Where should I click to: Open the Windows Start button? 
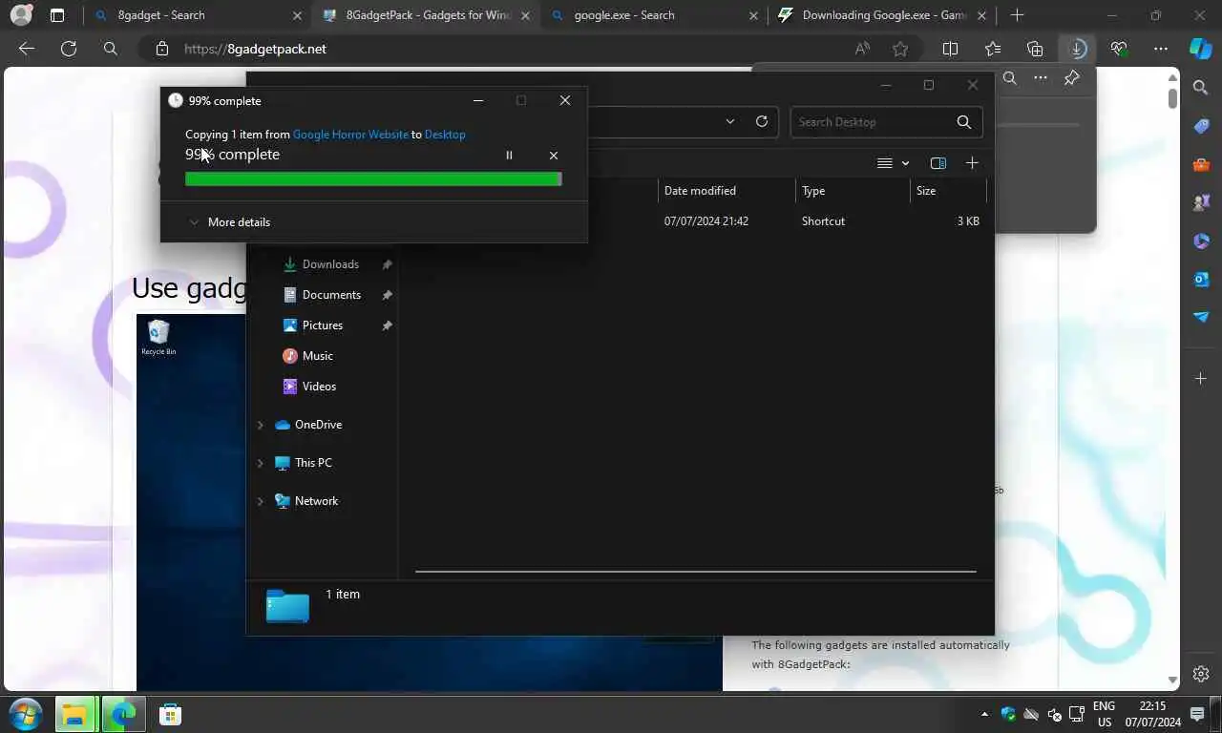click(26, 714)
